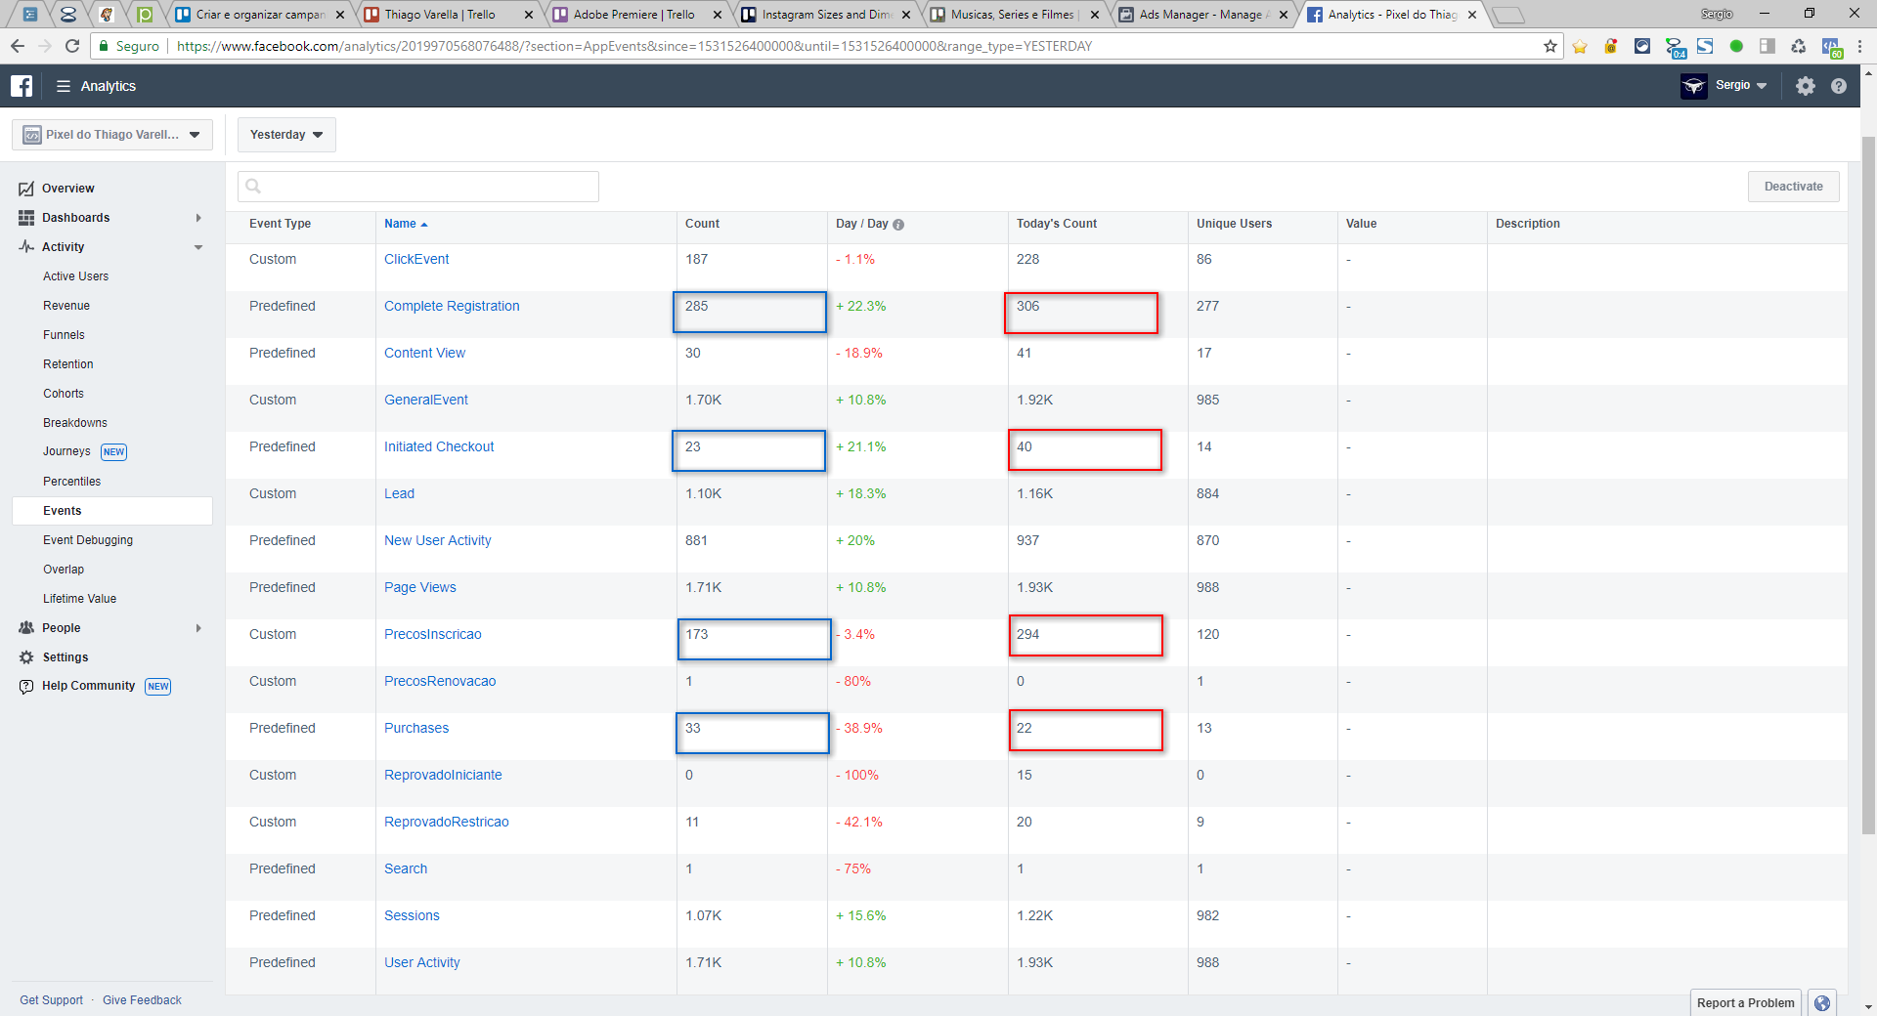Click the Activity pulse icon
1877x1016 pixels.
coord(26,247)
